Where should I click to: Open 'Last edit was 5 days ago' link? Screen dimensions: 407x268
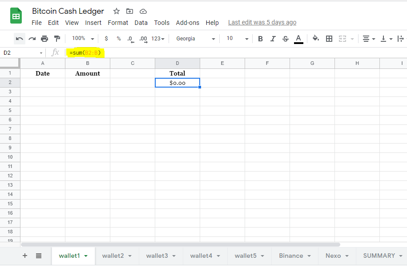(262, 23)
